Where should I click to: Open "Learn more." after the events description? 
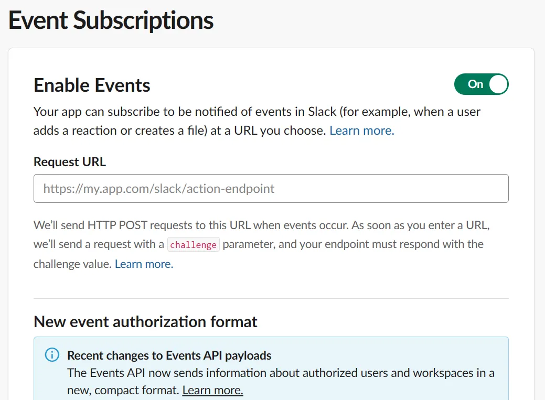click(361, 130)
